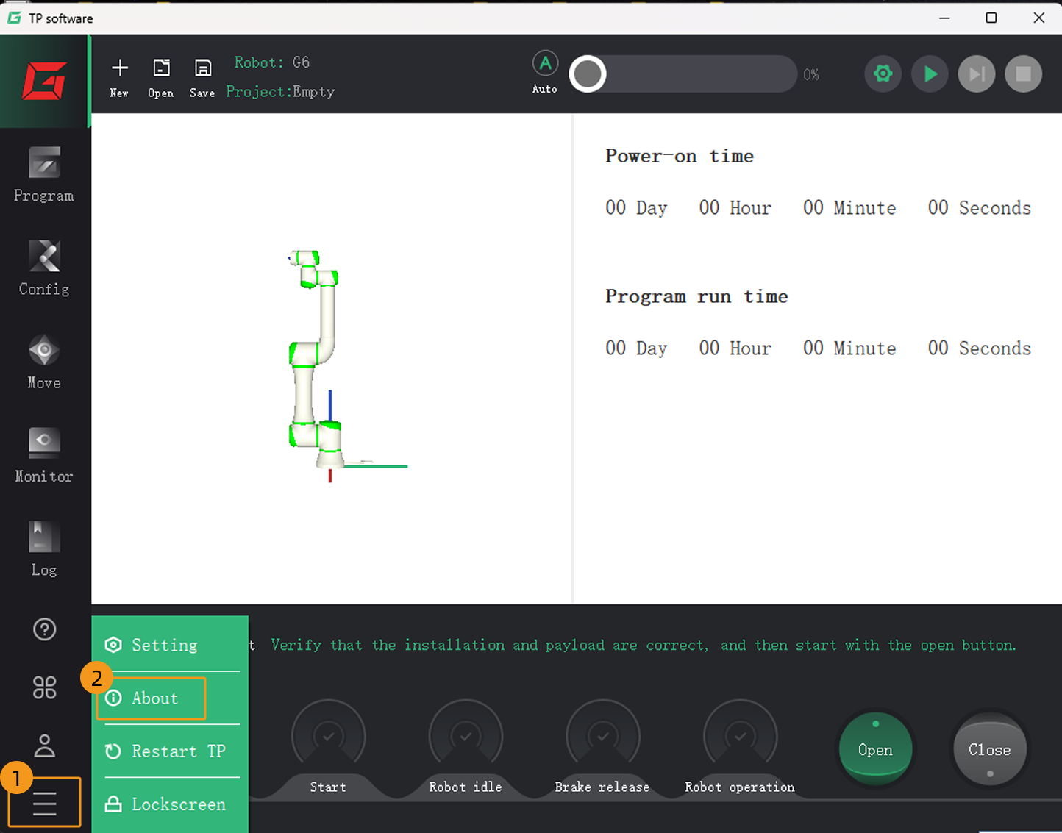Open an existing project file
The image size is (1062, 833).
pos(161,78)
